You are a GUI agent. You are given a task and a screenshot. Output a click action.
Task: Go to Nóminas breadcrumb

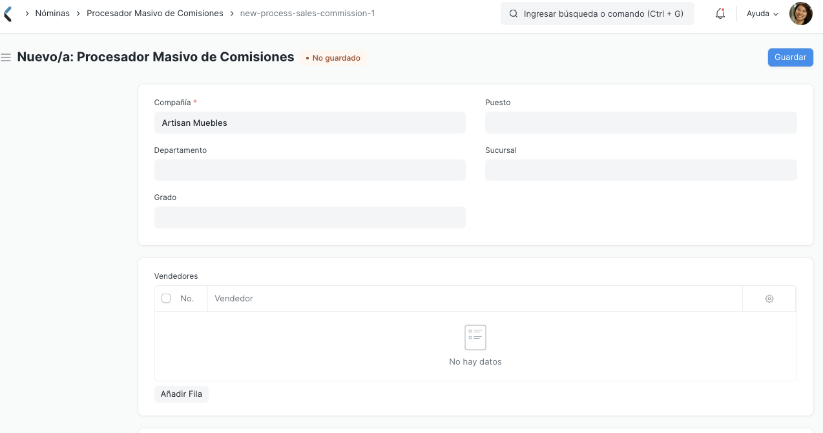pyautogui.click(x=52, y=13)
